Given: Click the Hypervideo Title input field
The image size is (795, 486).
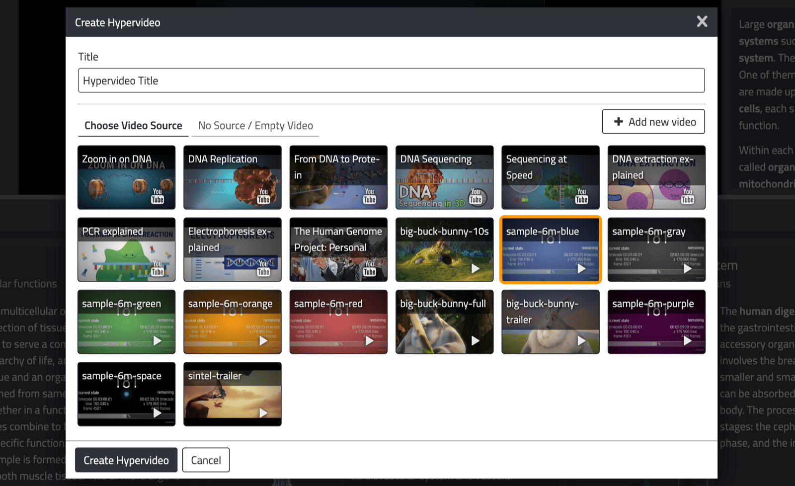Looking at the screenshot, I should point(391,81).
